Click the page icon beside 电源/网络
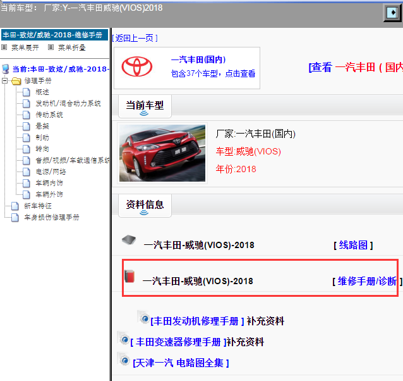This screenshot has height=381, width=403. (x=27, y=172)
